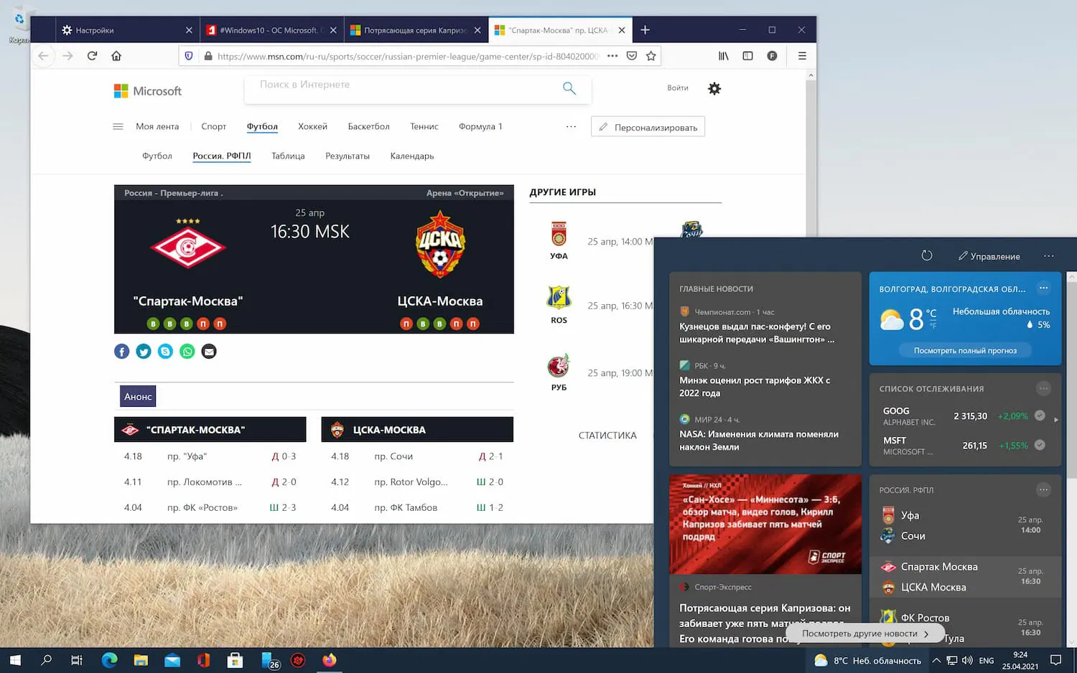Bookmark this page with the star icon

tap(651, 56)
